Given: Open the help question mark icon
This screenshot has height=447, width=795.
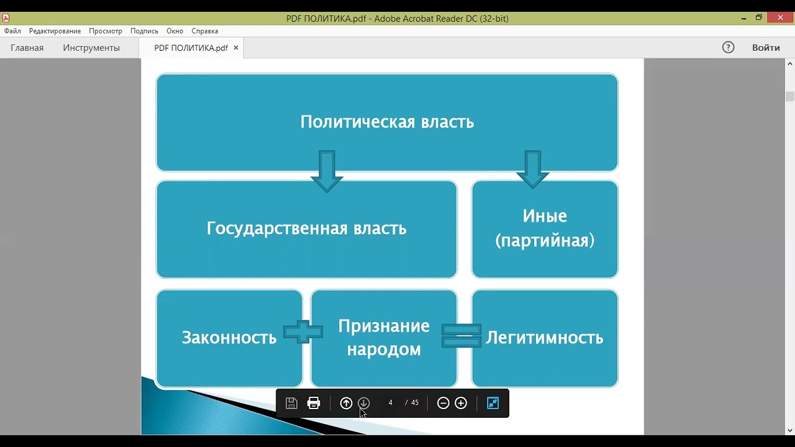Looking at the screenshot, I should coord(729,47).
